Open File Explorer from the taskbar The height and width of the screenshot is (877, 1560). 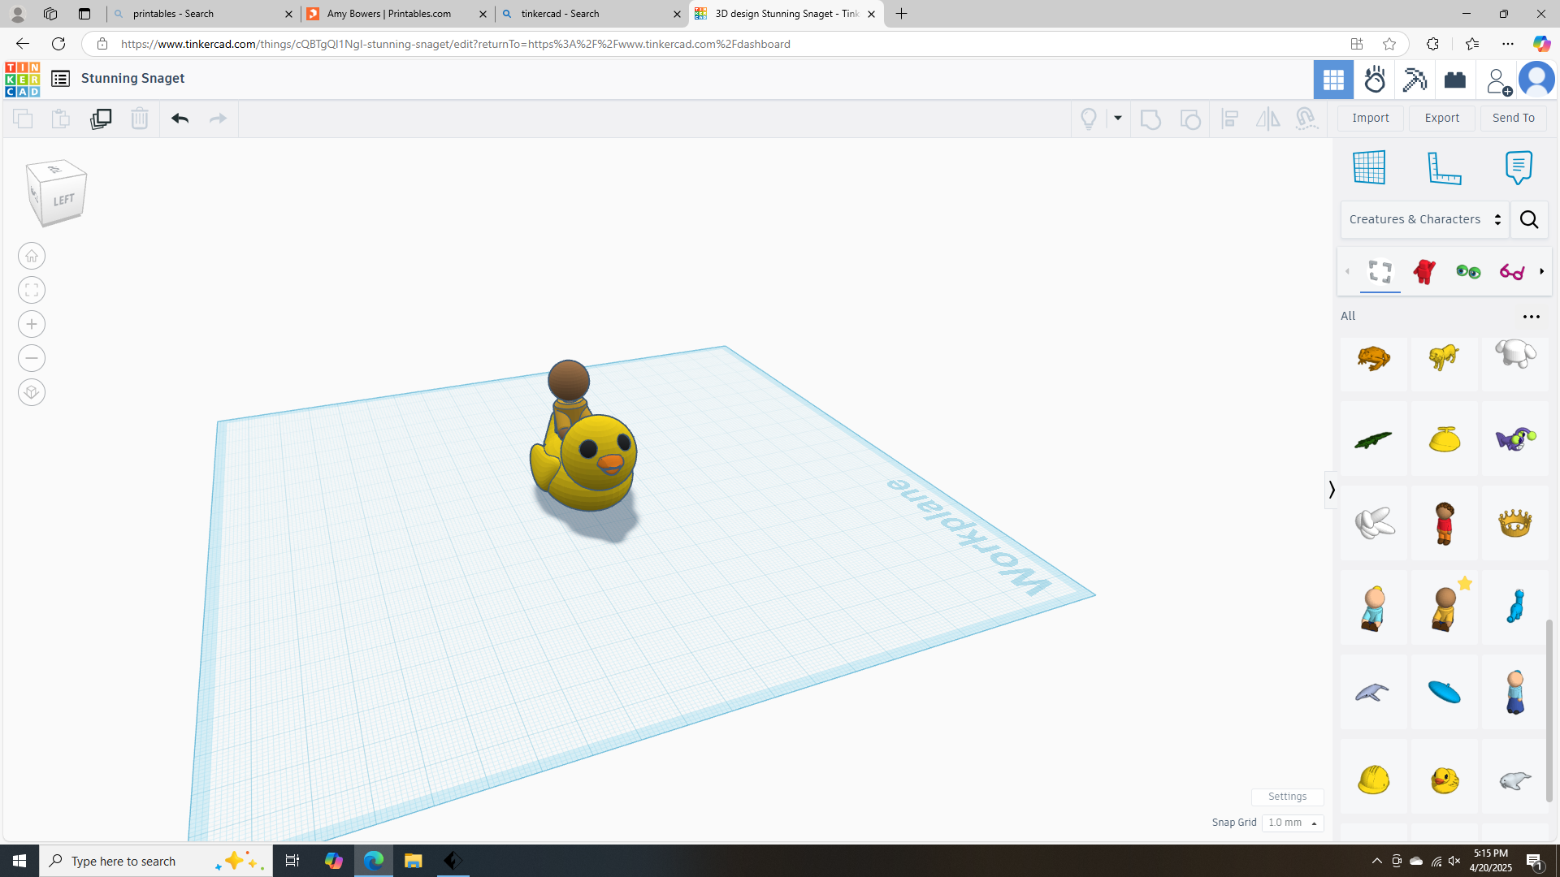pyautogui.click(x=414, y=861)
